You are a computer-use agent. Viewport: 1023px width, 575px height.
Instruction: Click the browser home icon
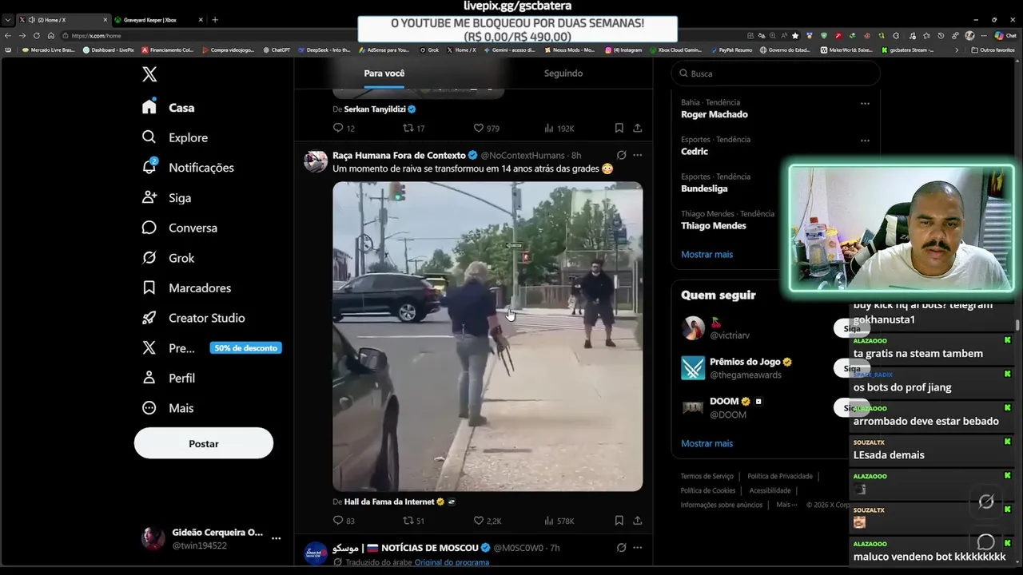[x=51, y=35]
